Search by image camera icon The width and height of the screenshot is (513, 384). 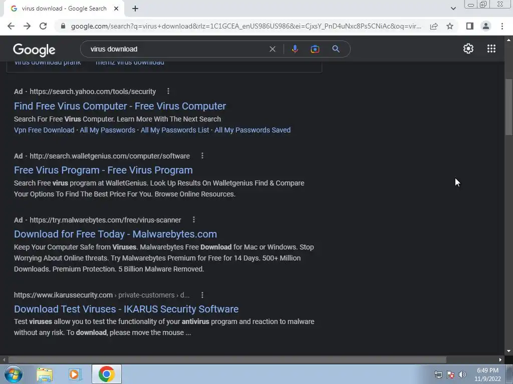point(315,49)
